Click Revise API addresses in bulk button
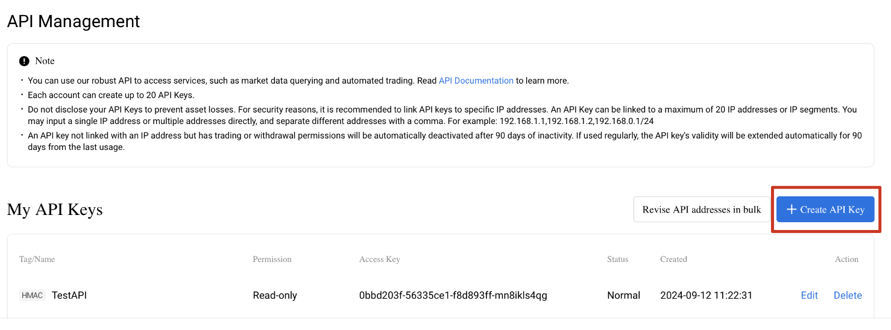Screen dimensions: 891x330 click(702, 210)
